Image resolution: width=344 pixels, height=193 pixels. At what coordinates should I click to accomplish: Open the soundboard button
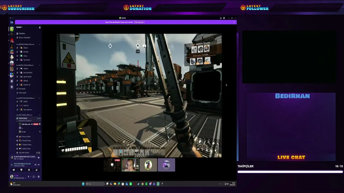[37, 170]
